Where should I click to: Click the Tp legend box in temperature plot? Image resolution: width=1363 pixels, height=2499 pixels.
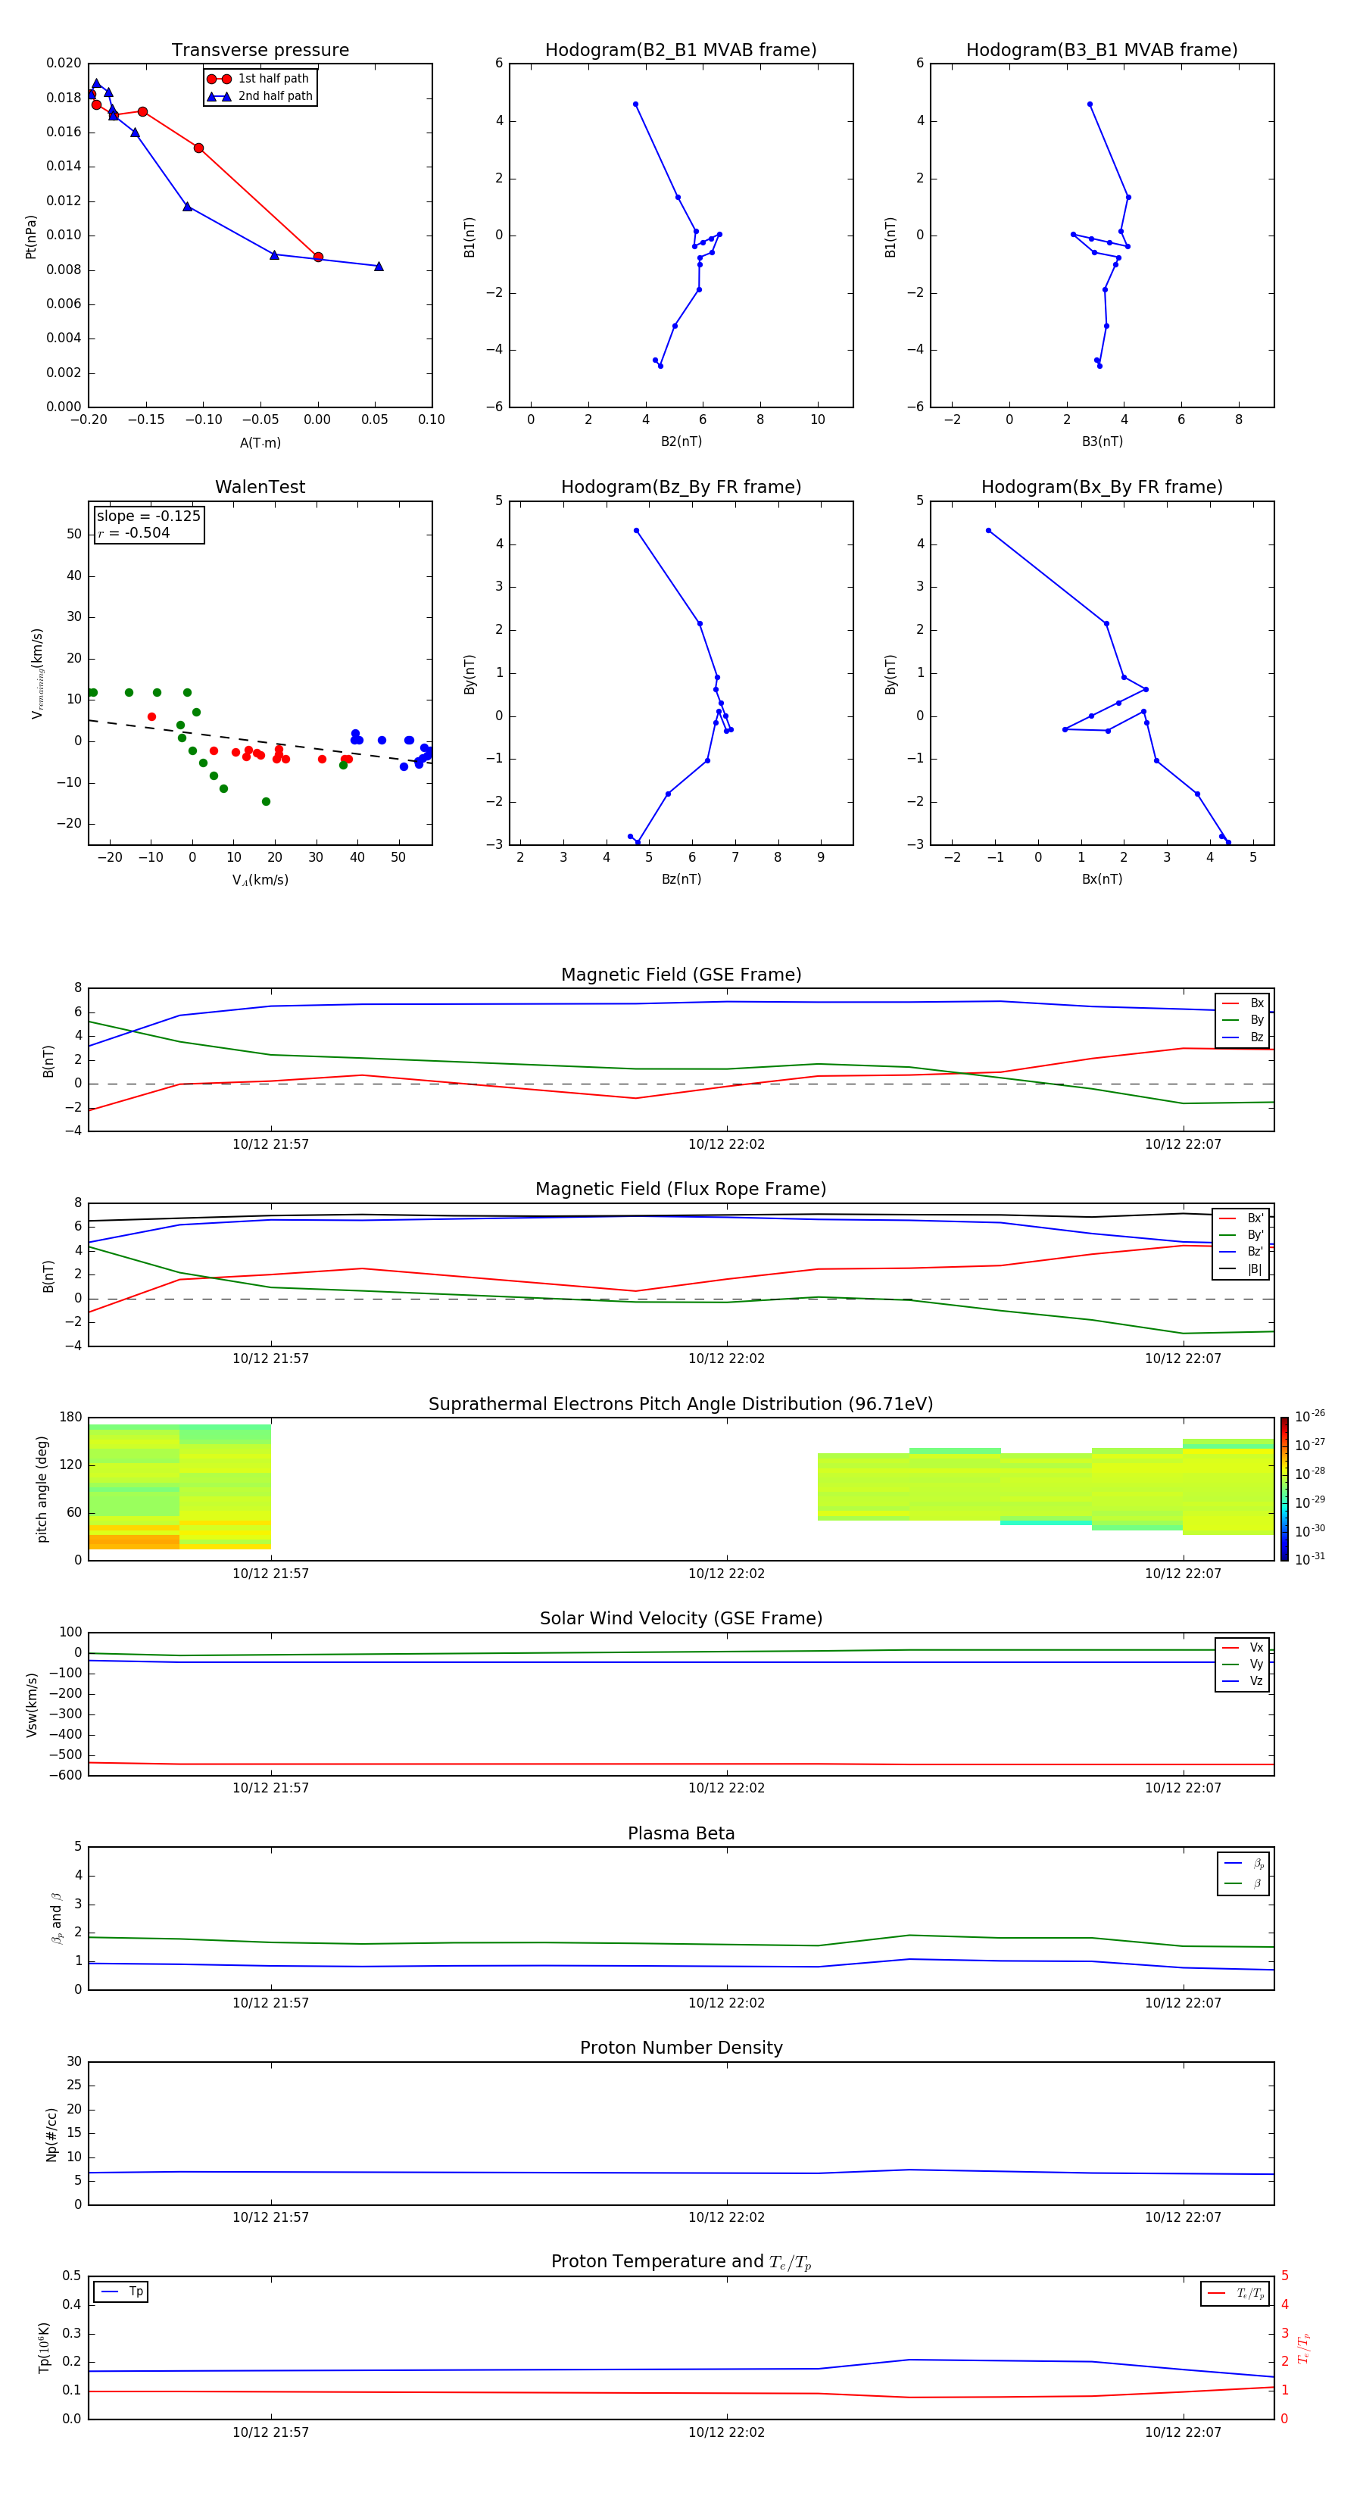click(x=120, y=2292)
